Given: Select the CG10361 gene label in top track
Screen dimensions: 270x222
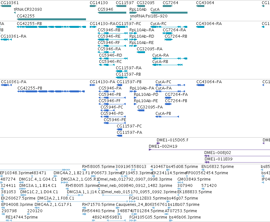Looking at the screenshot, I should [10, 3].
